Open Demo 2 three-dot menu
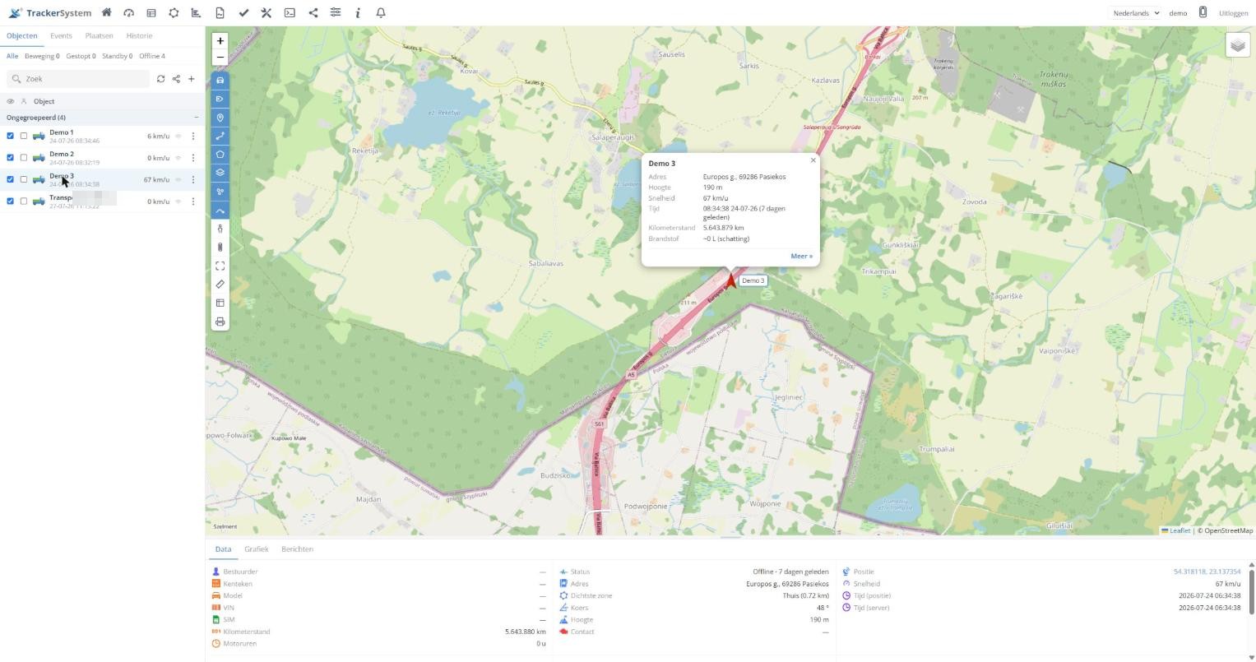This screenshot has height=662, width=1256. pos(193,158)
